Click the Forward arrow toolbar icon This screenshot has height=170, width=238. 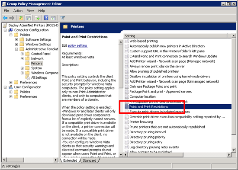[x=12, y=18]
